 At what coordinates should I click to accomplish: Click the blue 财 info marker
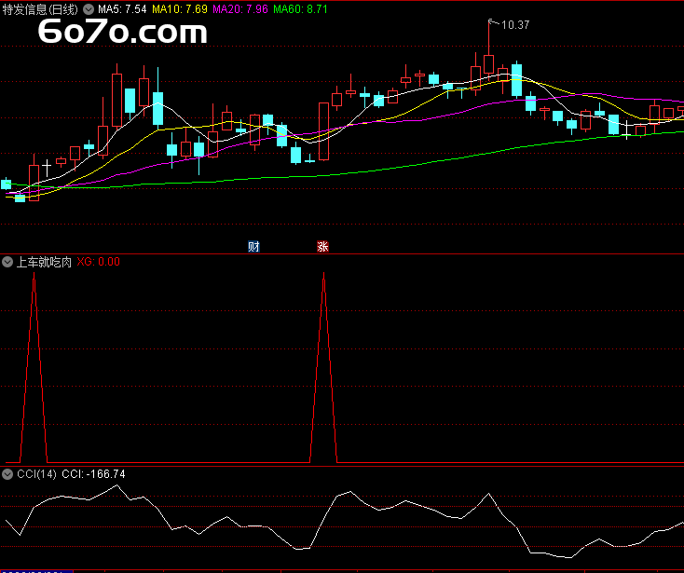click(x=253, y=247)
